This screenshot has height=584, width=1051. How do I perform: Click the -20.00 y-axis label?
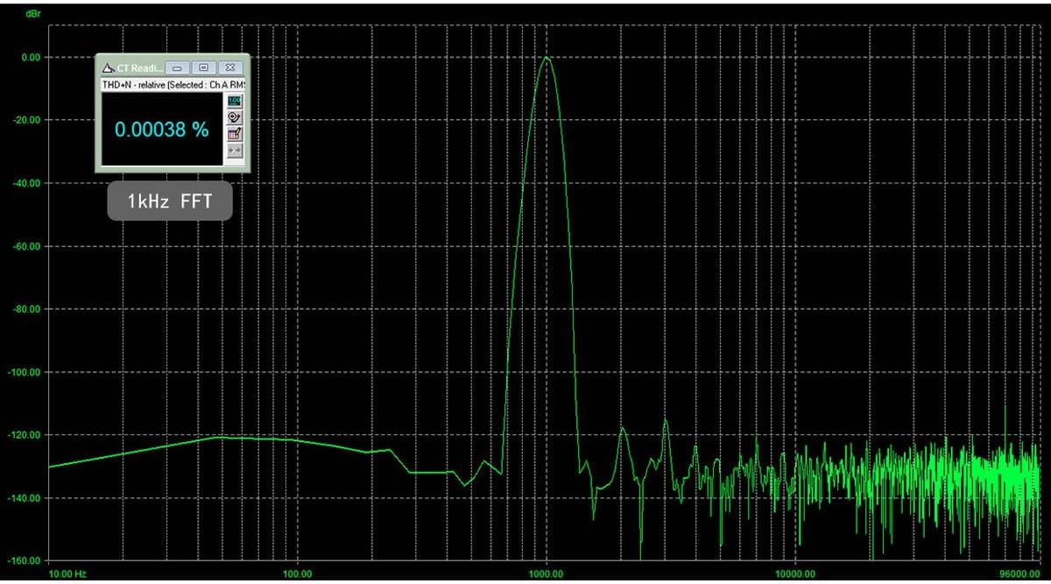coord(25,120)
